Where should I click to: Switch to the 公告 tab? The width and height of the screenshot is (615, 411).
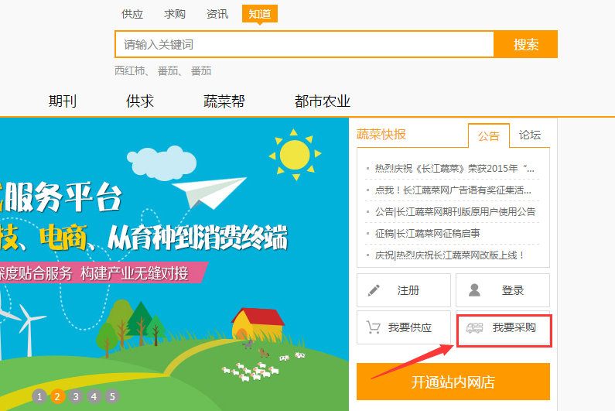coord(489,136)
